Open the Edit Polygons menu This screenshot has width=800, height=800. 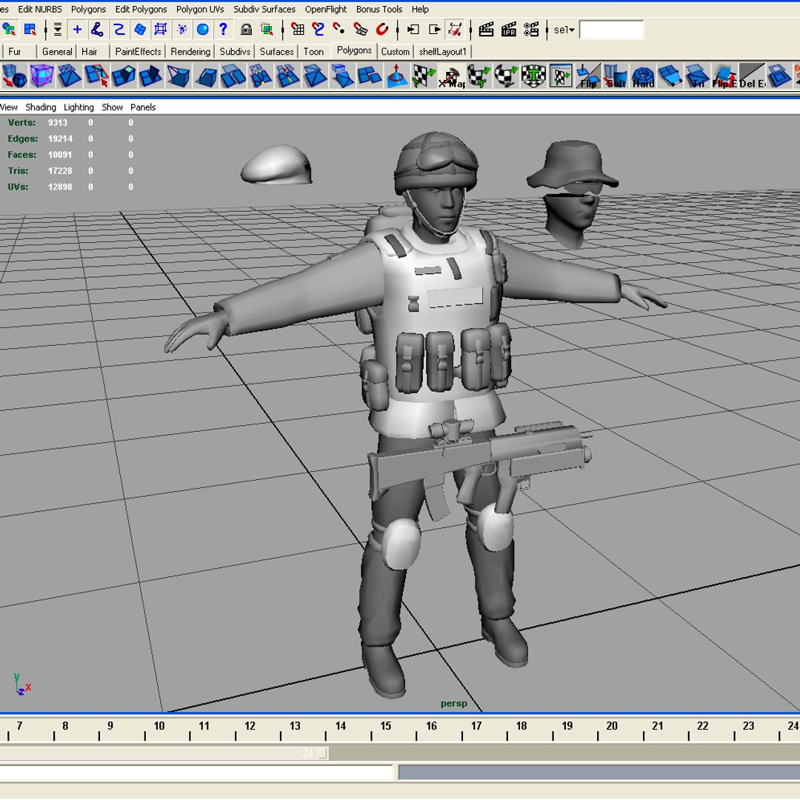141,9
